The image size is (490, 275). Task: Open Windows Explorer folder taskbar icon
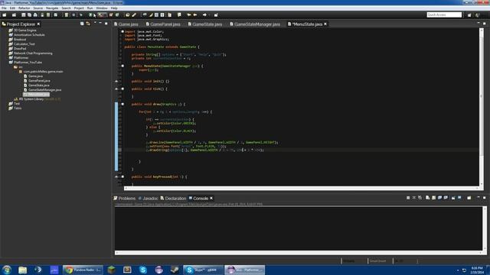tap(22, 270)
